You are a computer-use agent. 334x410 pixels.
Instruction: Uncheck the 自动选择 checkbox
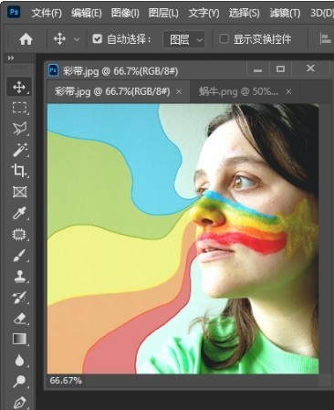97,39
